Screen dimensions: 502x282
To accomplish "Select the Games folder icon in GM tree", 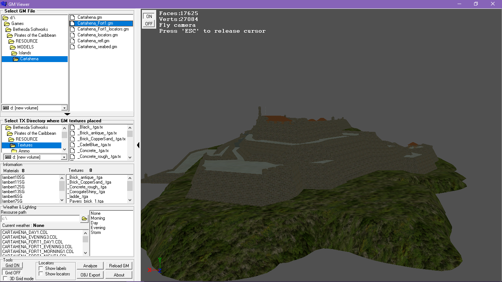I will click(x=7, y=23).
